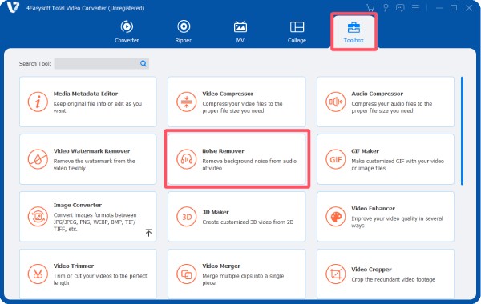Click 'Make customized GIF' description text

[x=398, y=164]
